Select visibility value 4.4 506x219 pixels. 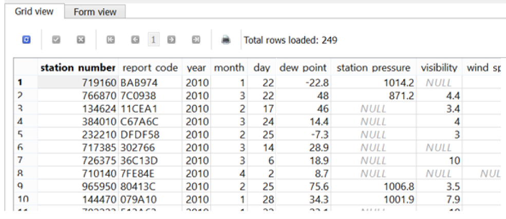[x=439, y=96]
